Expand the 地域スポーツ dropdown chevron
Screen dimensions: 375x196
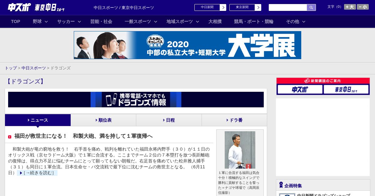point(197,21)
